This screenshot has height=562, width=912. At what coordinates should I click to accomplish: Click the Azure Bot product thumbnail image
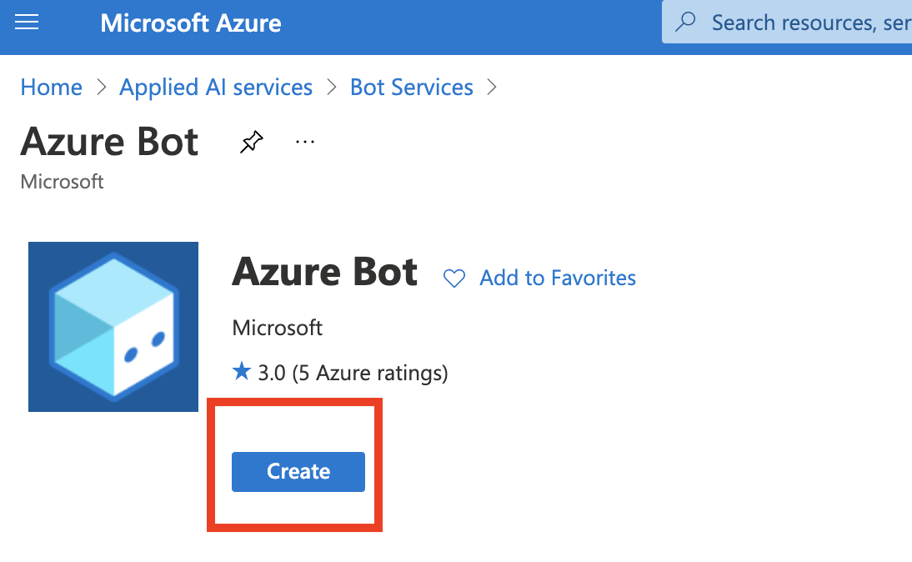(x=113, y=327)
